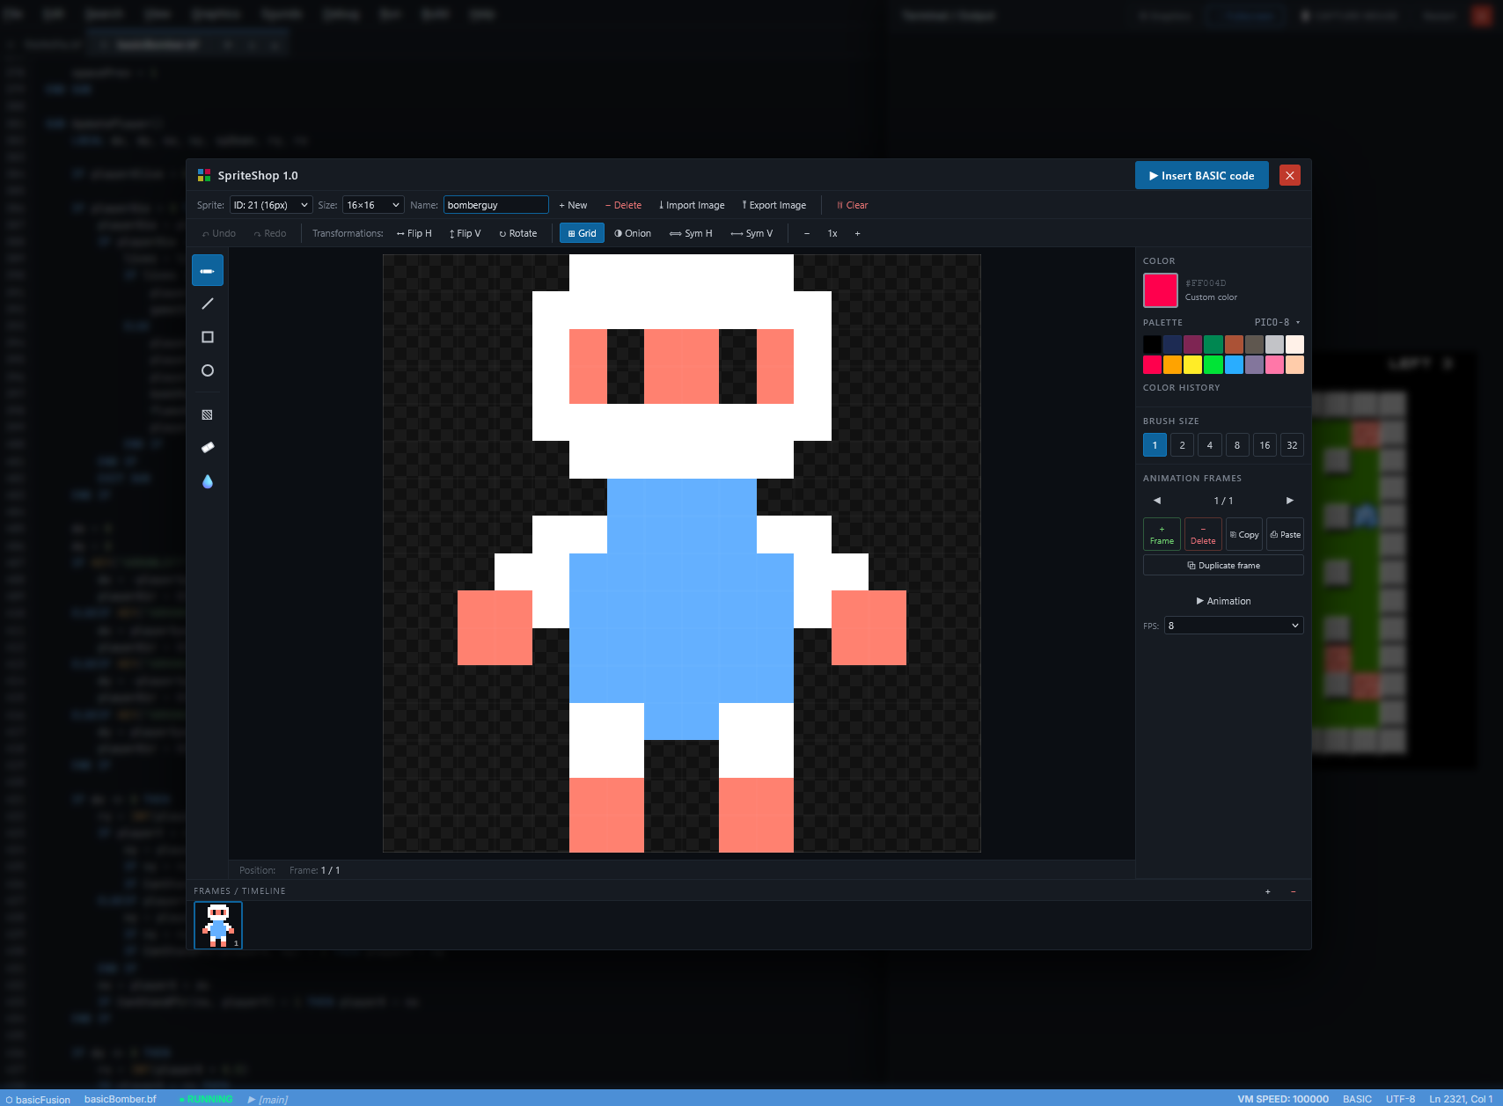Select the Eraser tool
The width and height of the screenshot is (1503, 1106).
tap(208, 448)
